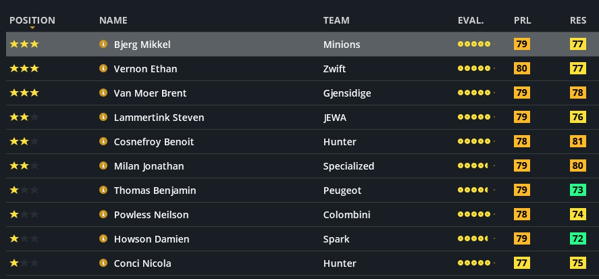Screen dimensions: 599x279
Task: Click info icon for Van Moer Brent
Action: pos(103,93)
